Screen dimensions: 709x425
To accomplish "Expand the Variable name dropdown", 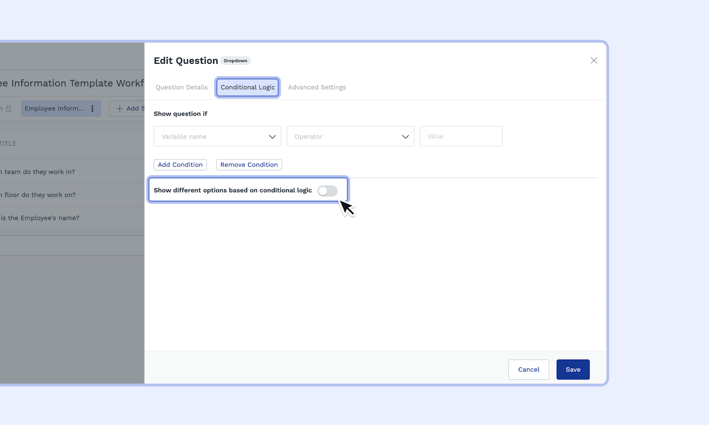I will tap(217, 136).
